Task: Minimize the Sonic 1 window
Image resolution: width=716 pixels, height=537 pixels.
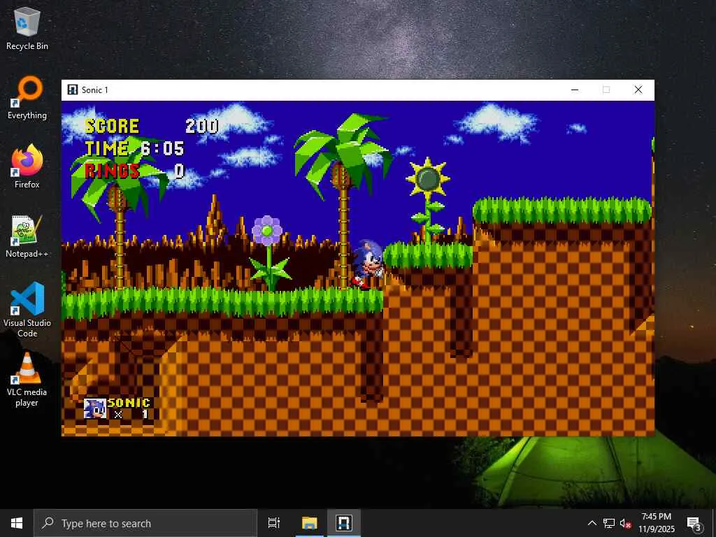Action: pos(575,90)
